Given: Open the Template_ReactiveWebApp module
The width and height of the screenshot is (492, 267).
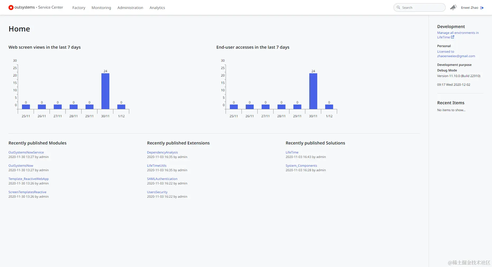Looking at the screenshot, I should [29, 179].
